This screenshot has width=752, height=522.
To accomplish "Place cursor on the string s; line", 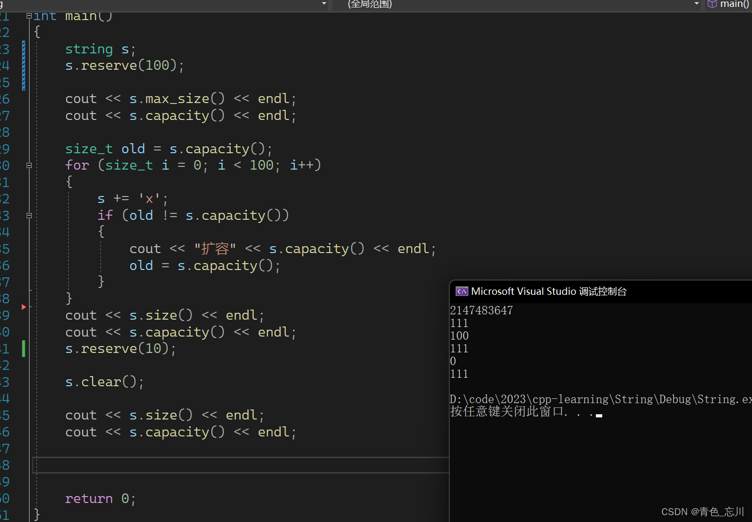I will click(101, 49).
